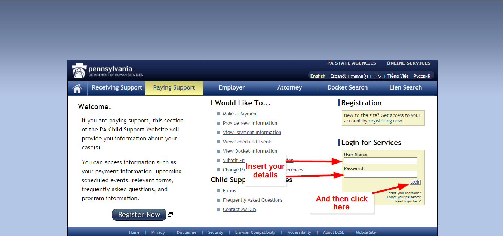This screenshot has height=236, width=503.
Task: Click the Pennsylvania Department of Human Services logo
Action: (x=108, y=71)
